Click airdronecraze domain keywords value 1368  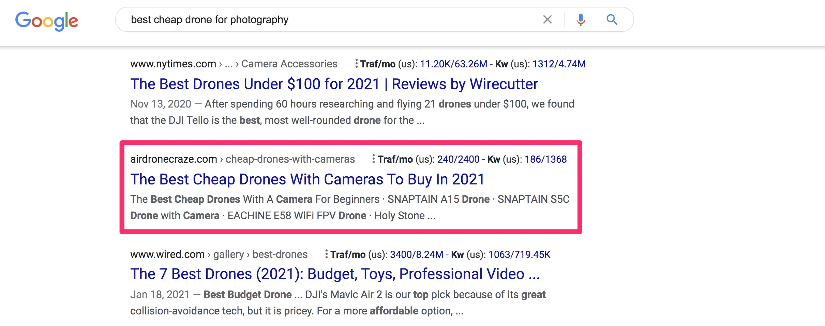556,159
